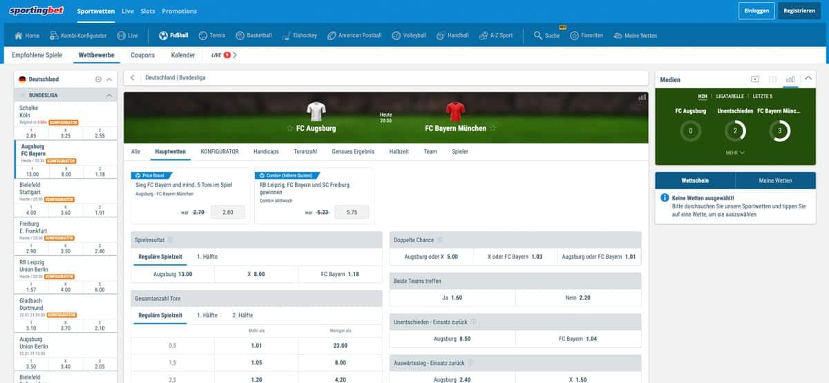Open Slots from the top menu
Image resolution: width=829 pixels, height=383 pixels.
click(148, 11)
